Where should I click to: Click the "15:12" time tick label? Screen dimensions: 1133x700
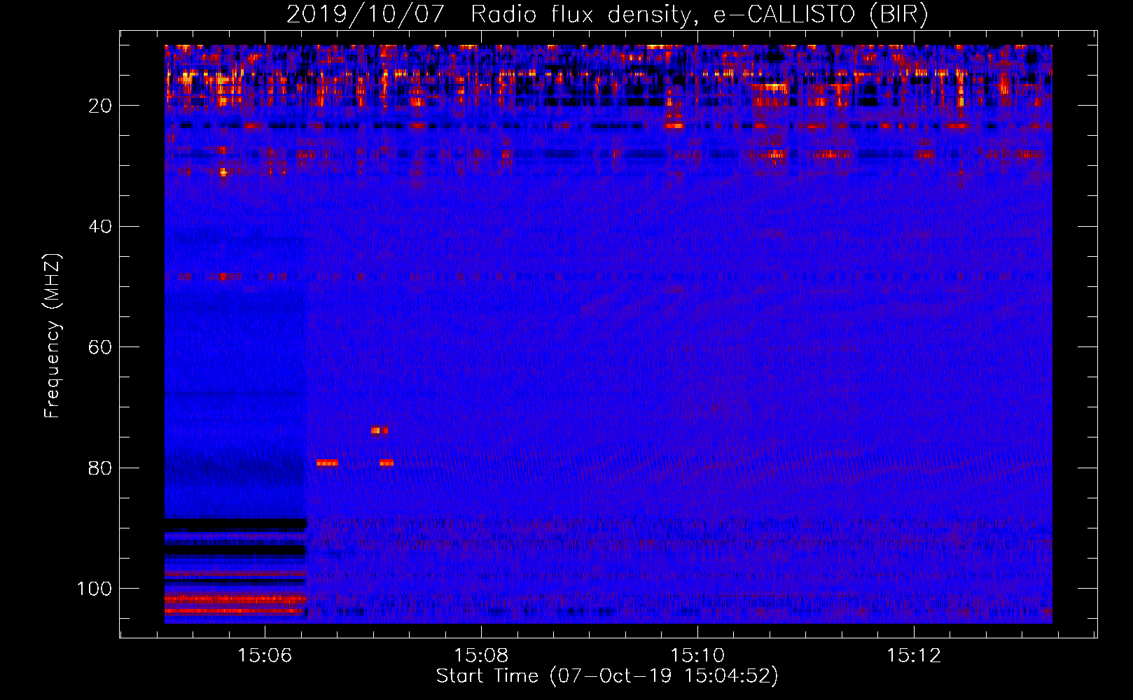click(913, 656)
